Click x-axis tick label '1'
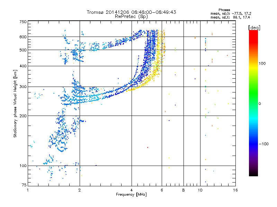Image resolution: width=277 pixels, height=207 pixels. pos(28,190)
